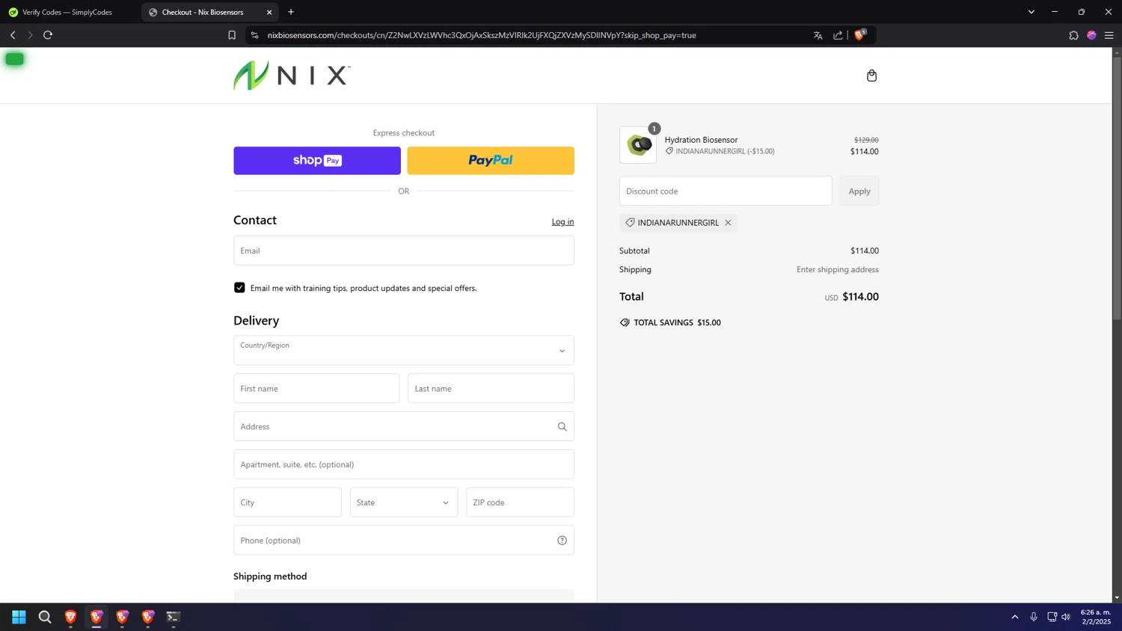
Task: Click the browser address bar URL
Action: pos(482,35)
